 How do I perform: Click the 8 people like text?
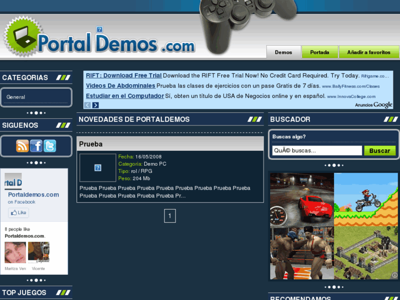(x=18, y=229)
